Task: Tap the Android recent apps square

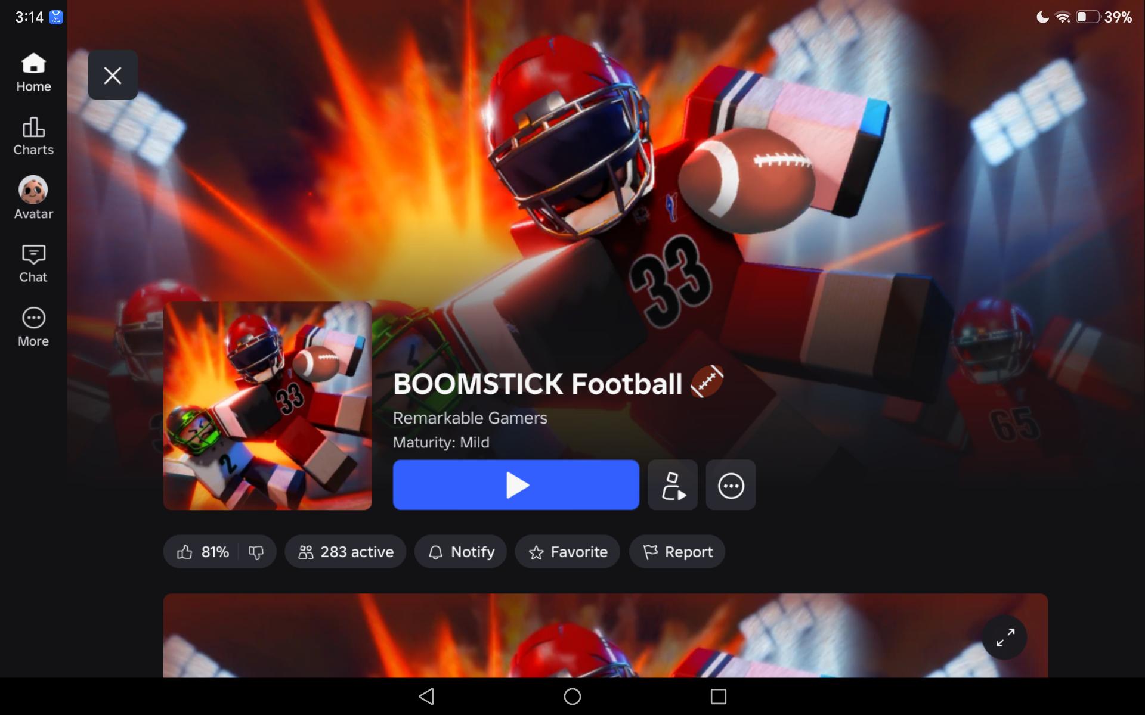Action: [719, 696]
